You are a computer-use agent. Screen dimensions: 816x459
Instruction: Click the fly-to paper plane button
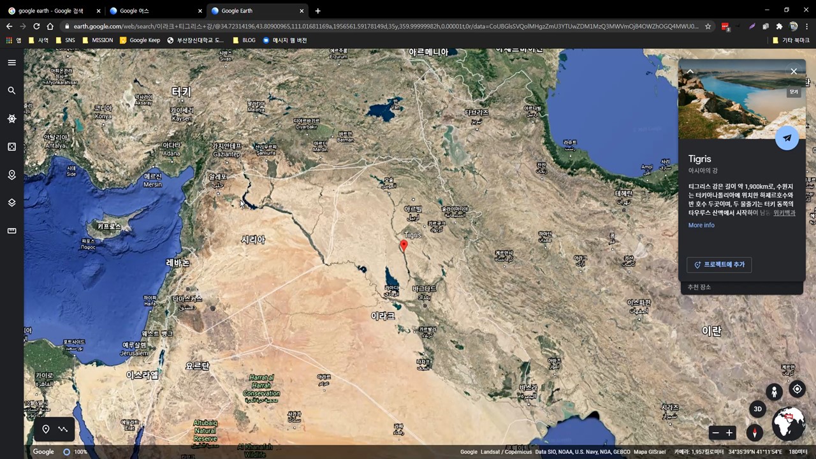[787, 138]
